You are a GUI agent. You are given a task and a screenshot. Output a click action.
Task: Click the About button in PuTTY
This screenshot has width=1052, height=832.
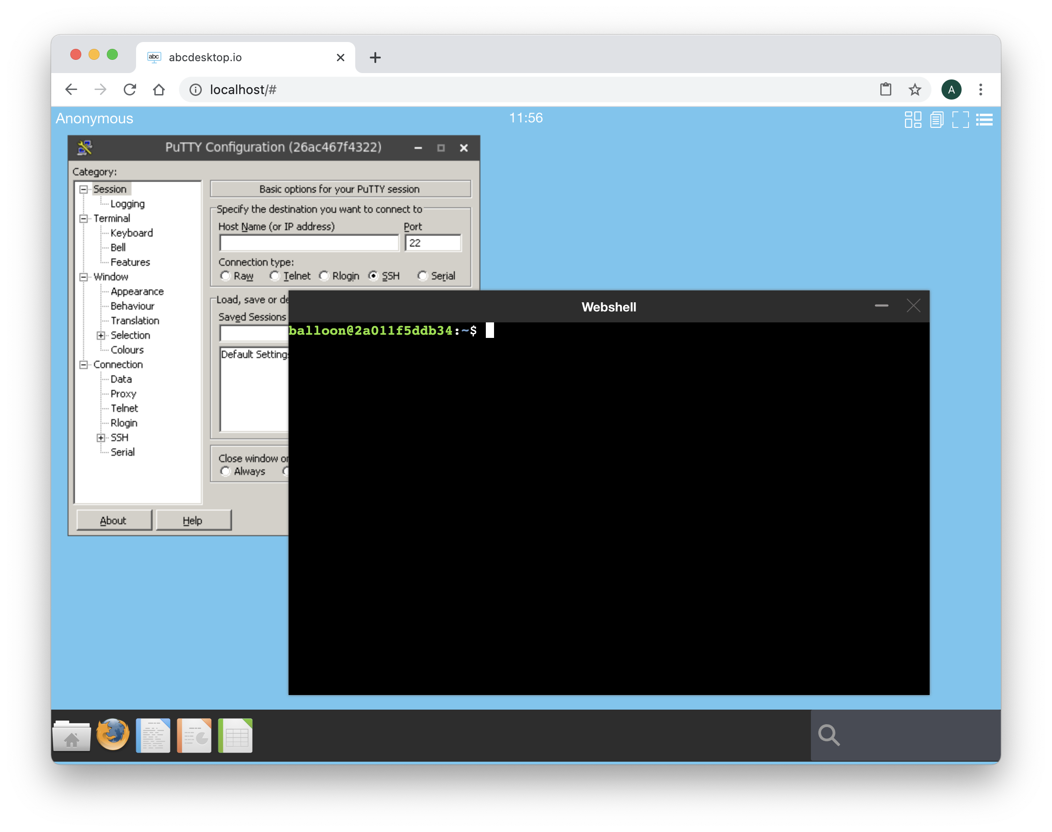114,520
